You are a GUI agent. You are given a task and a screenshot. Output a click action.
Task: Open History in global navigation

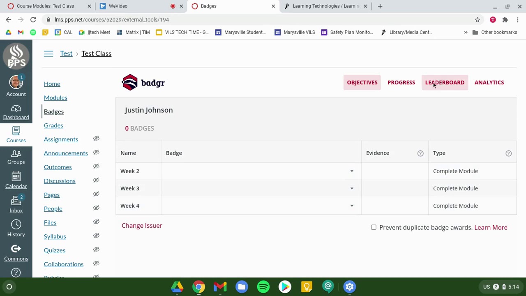pyautogui.click(x=16, y=229)
